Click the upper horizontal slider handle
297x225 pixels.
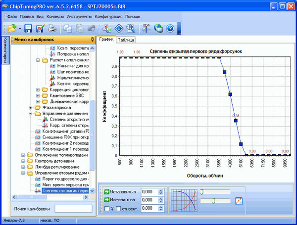(x=201, y=191)
